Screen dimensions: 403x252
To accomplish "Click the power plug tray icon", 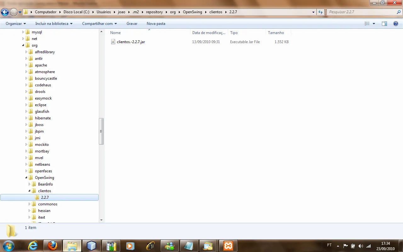I will [x=353, y=246].
